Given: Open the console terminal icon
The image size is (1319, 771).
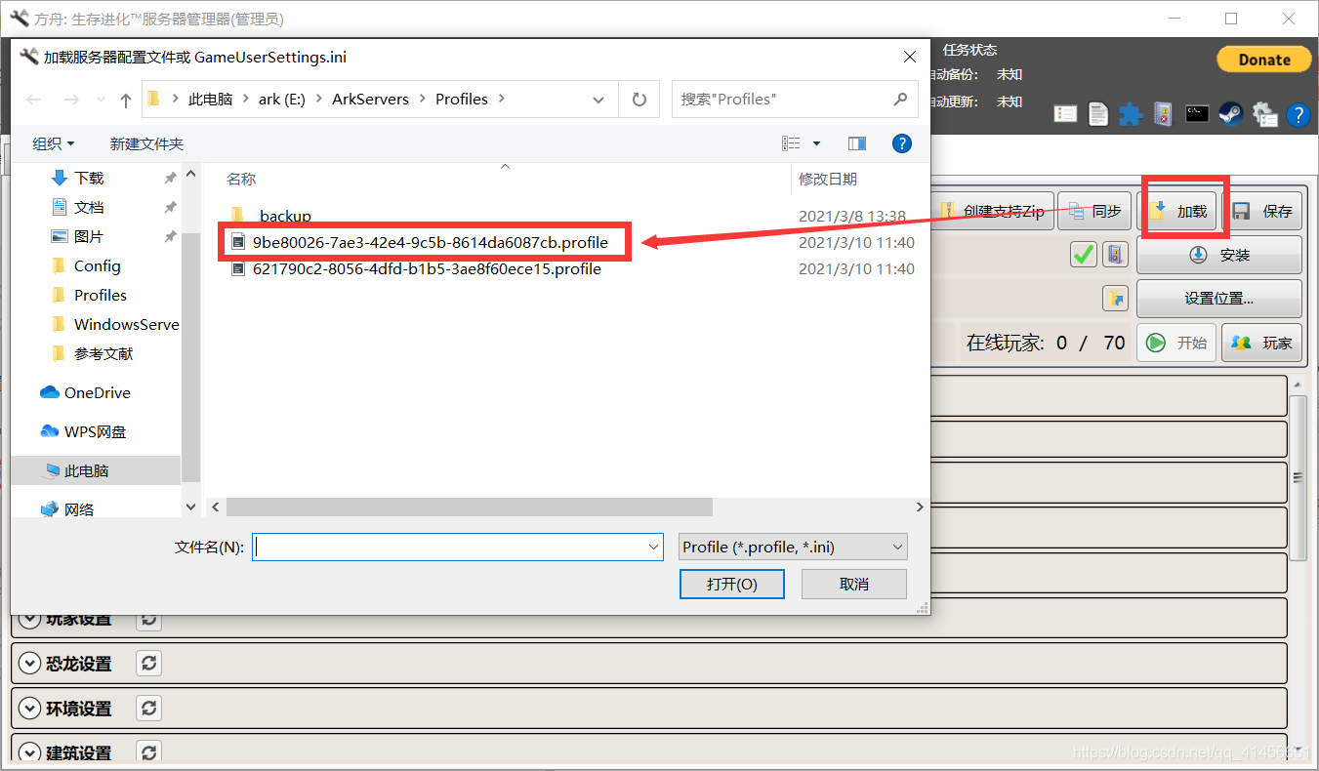Looking at the screenshot, I should point(1197,113).
